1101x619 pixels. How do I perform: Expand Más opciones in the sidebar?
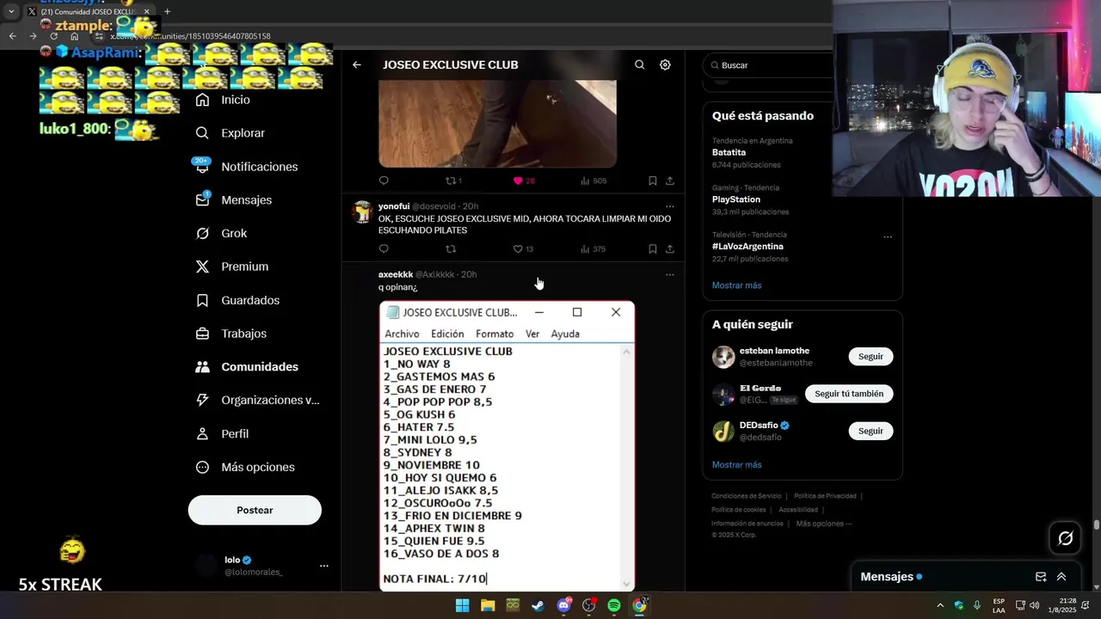[x=244, y=467]
